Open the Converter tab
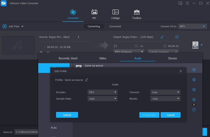Screen dimensions: 210x137 point(73,14)
